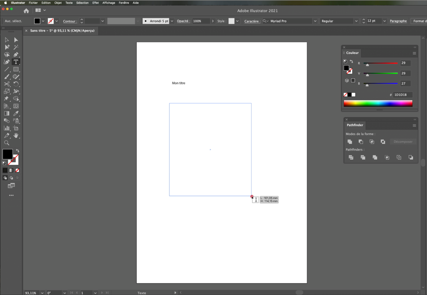The height and width of the screenshot is (295, 427).
Task: Select the Artboard tool
Action: [x=16, y=128]
